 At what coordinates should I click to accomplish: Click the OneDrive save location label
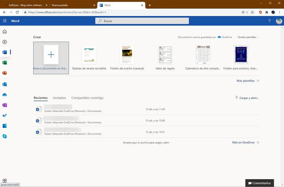[x=225, y=37]
